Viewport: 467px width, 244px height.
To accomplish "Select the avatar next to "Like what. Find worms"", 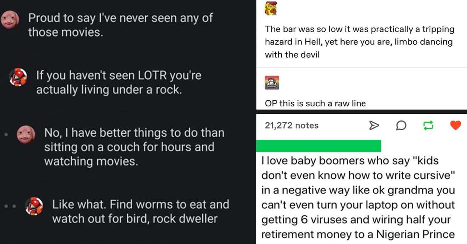I will [x=35, y=206].
